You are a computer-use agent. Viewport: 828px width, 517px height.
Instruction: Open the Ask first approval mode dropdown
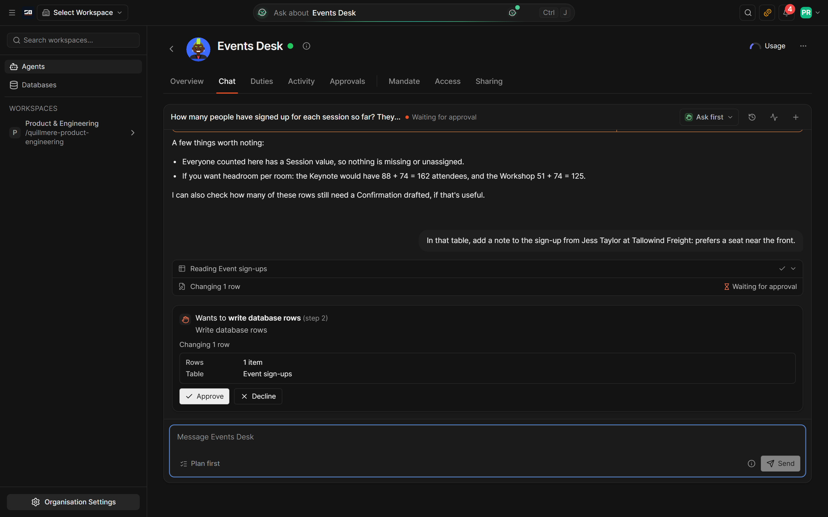click(x=709, y=117)
